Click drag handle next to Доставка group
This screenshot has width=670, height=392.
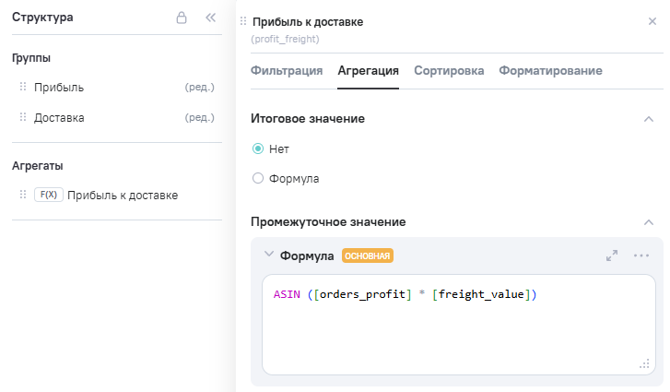[23, 118]
